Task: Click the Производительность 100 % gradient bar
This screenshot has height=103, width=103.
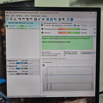Action: click(69, 29)
